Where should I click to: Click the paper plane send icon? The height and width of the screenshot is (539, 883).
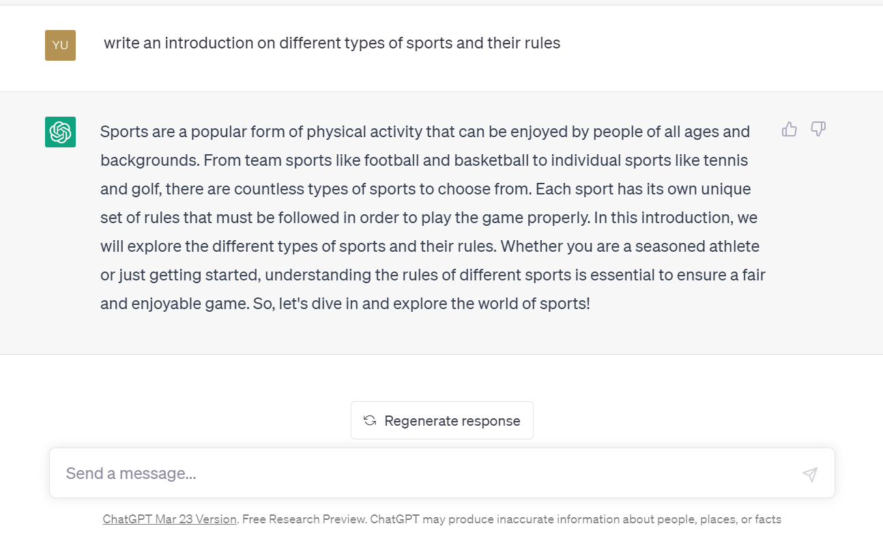810,474
